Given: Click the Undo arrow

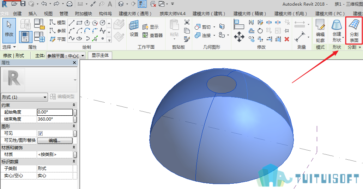Looking at the screenshot, I should tap(44, 4).
